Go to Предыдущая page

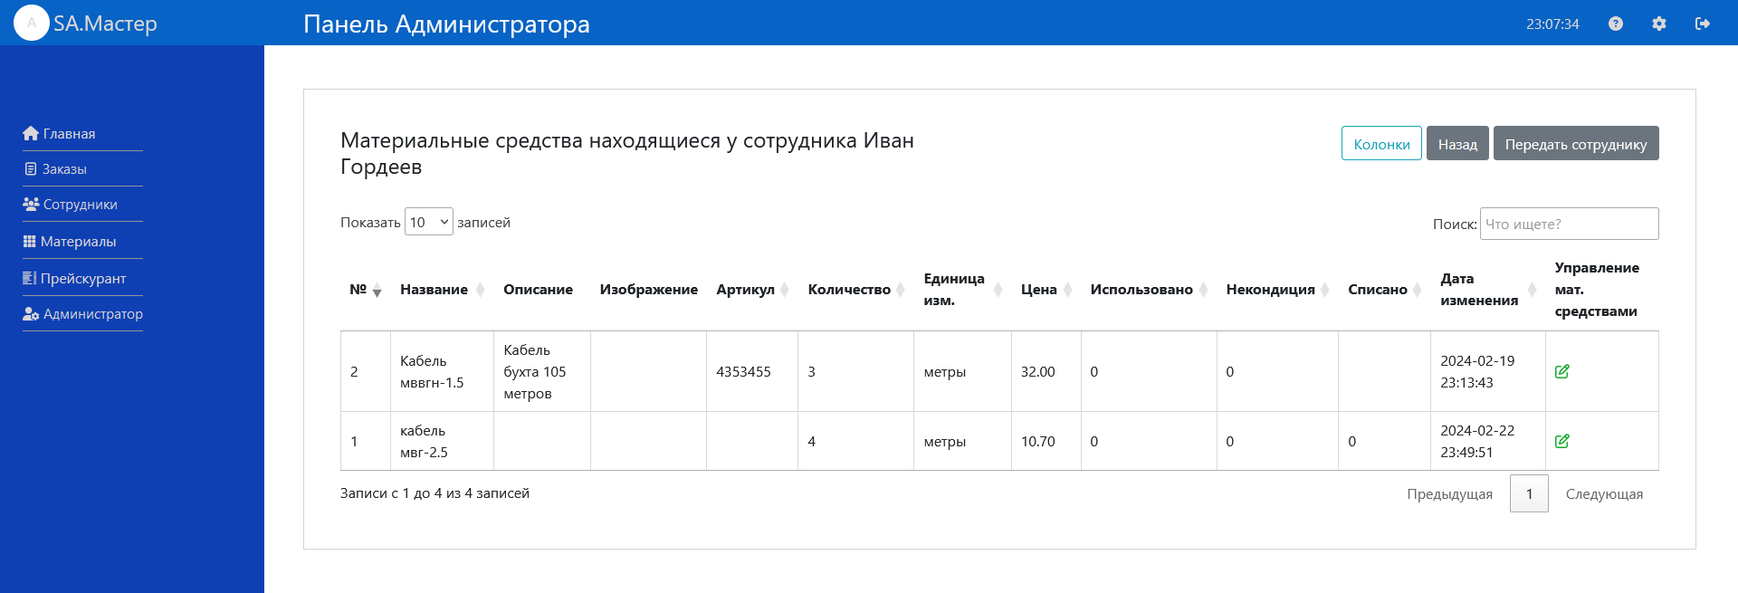(x=1449, y=493)
